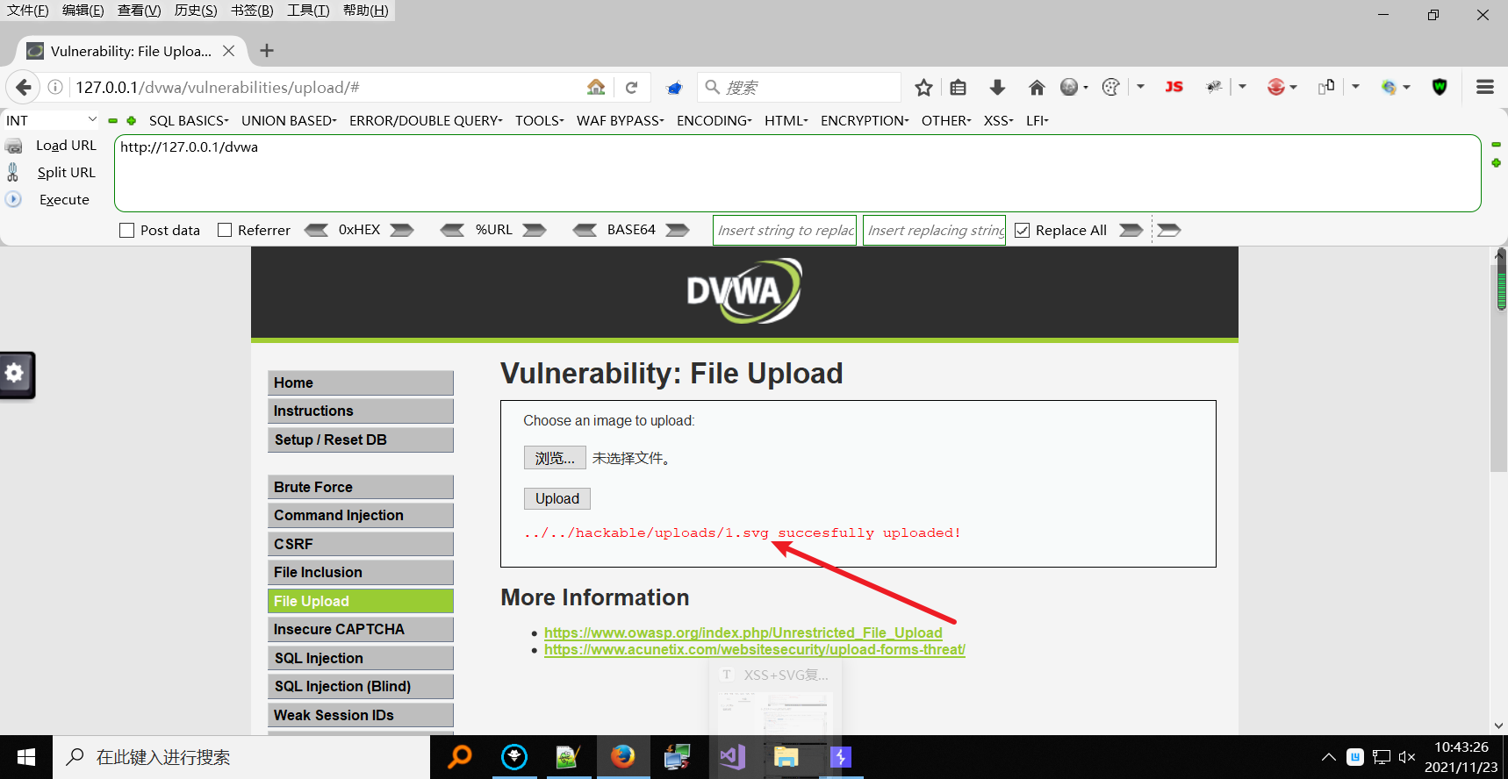Screen dimensions: 1508x779
Task: Click the green W shield extension icon
Action: [x=1440, y=87]
